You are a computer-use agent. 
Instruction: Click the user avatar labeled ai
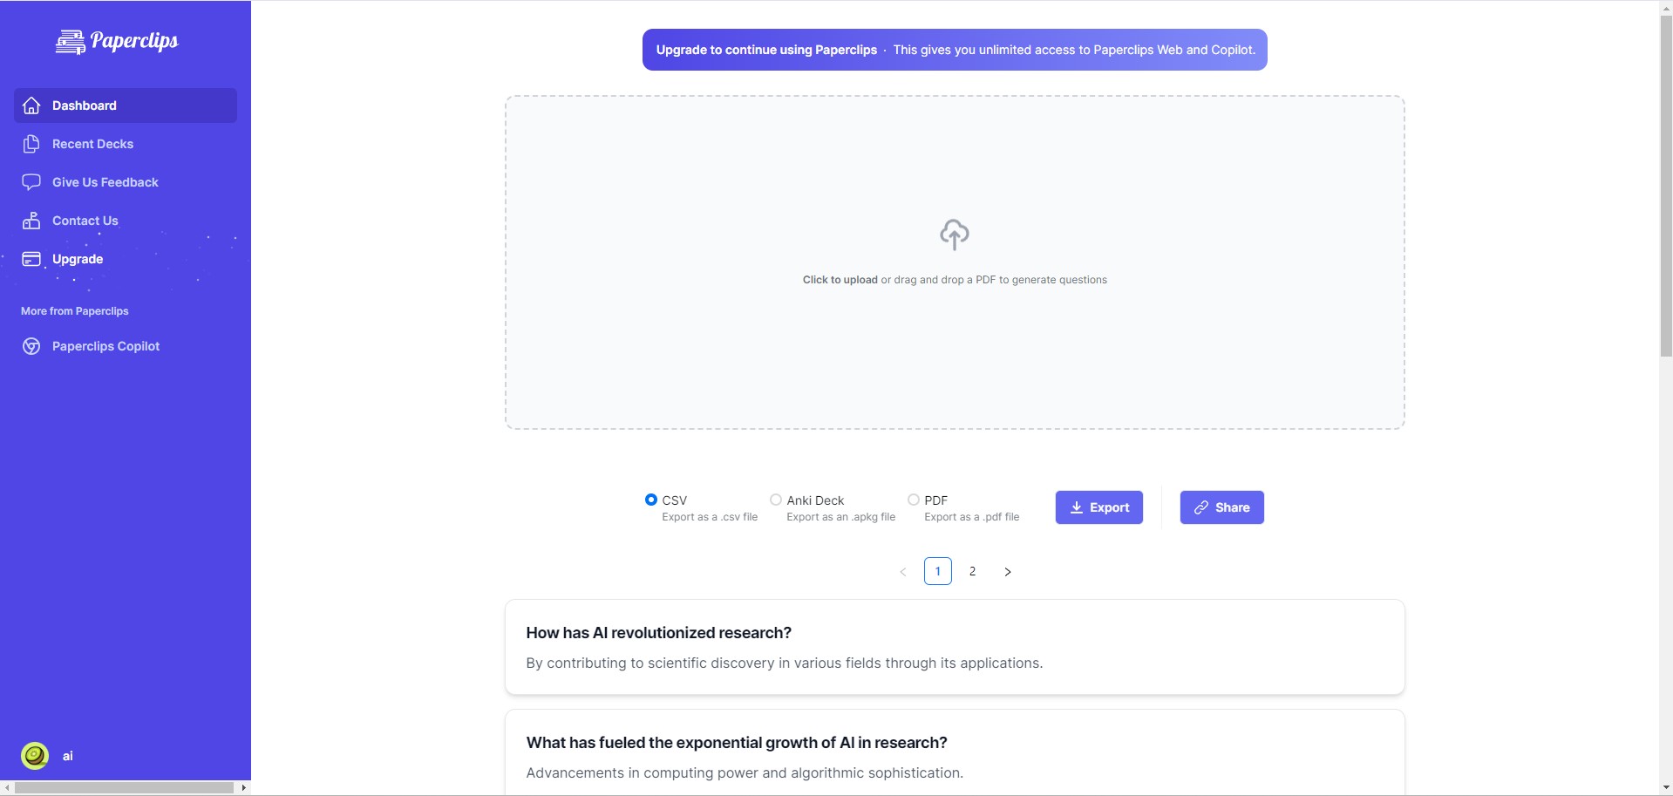[35, 756]
